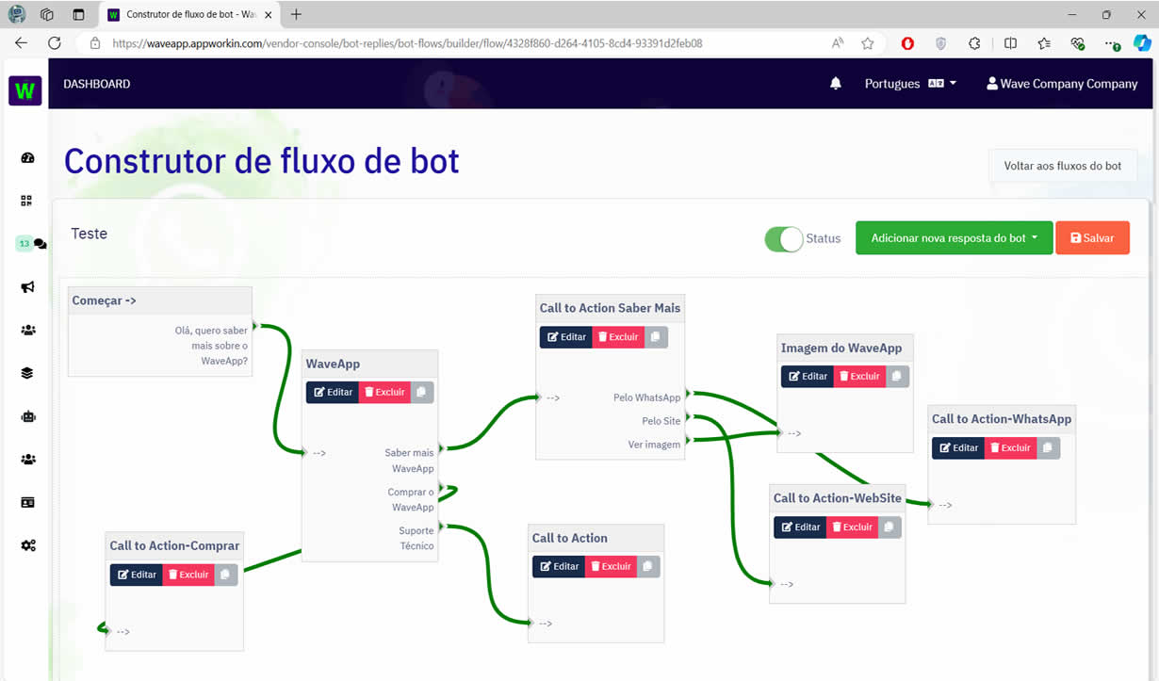Edit the Call to Action Saber Mais node
Image resolution: width=1159 pixels, height=681 pixels.
coord(566,336)
